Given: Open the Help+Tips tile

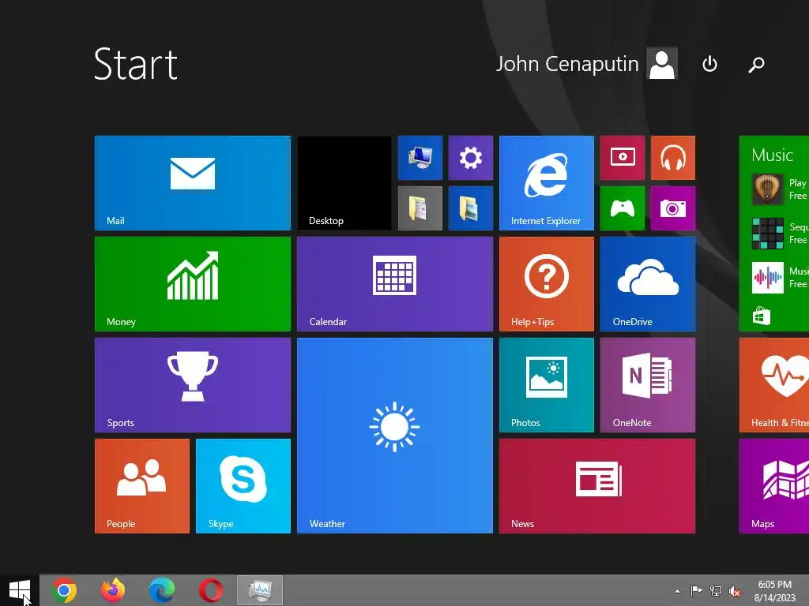Looking at the screenshot, I should click(547, 284).
